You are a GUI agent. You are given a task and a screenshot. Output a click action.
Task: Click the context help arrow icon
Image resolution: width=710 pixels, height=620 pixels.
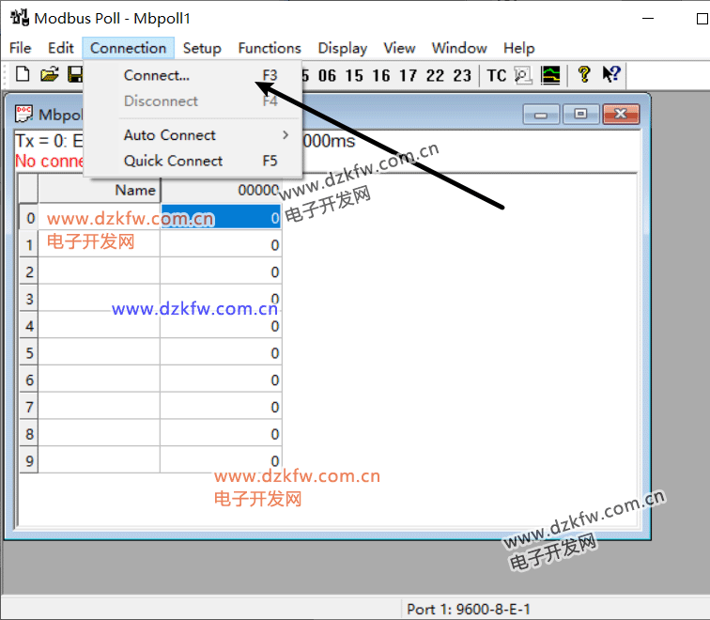coord(610,75)
